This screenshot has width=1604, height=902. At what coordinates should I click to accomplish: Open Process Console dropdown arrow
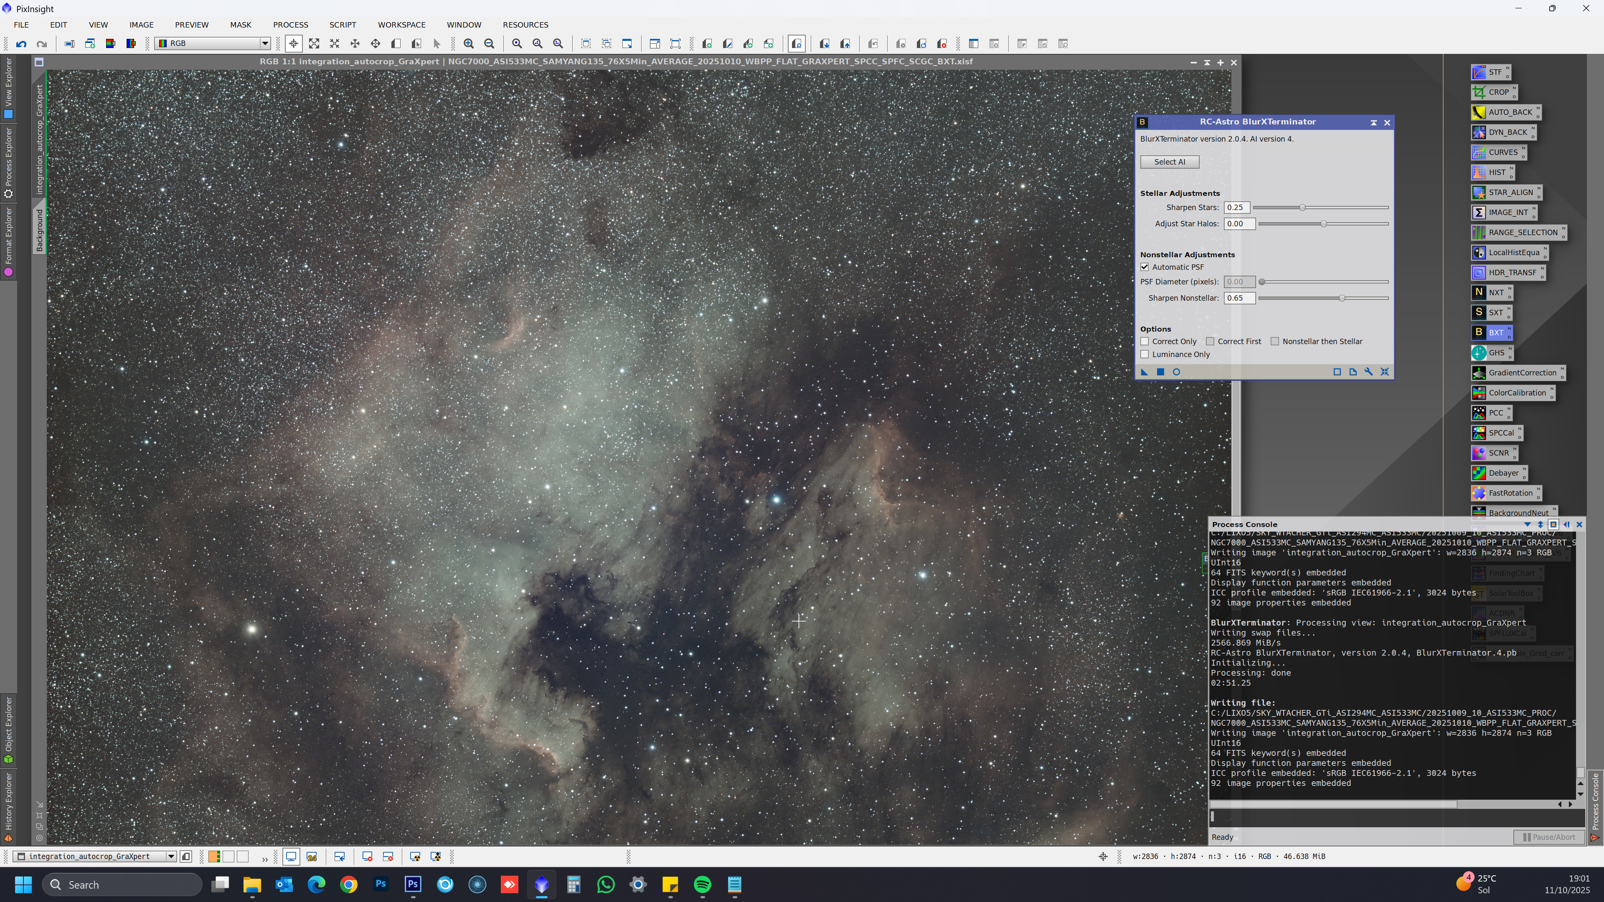tap(1527, 525)
